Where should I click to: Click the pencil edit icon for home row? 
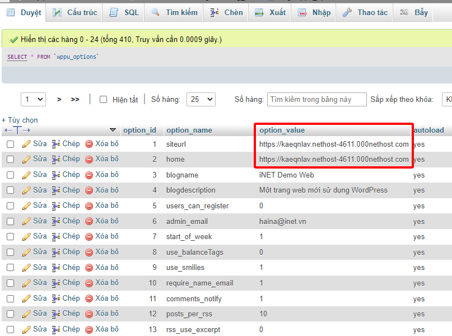(26, 159)
